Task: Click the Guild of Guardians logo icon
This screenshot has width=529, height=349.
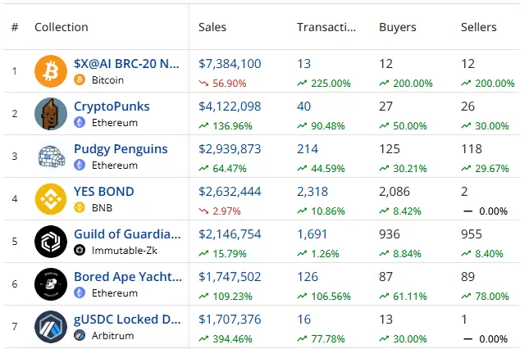Action: tap(51, 242)
